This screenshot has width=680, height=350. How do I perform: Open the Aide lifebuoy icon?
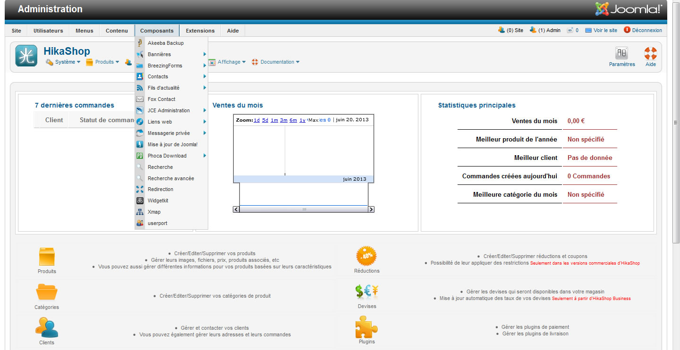coord(650,53)
